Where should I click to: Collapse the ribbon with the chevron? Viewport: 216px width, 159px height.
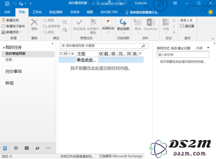tap(213, 39)
